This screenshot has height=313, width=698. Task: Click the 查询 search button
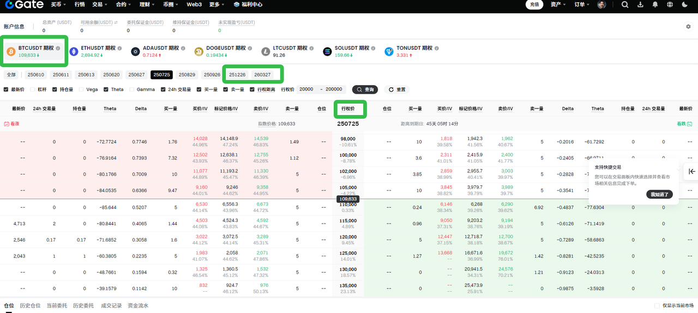click(365, 89)
